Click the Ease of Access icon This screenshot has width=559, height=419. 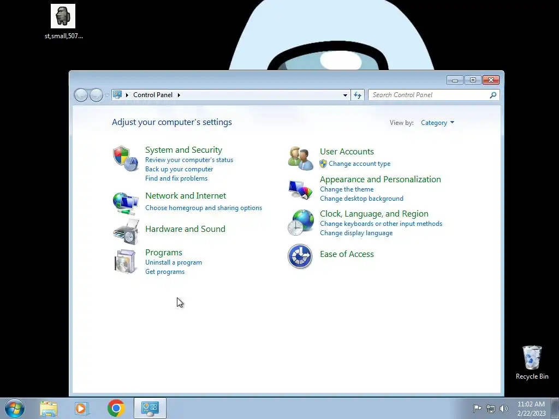point(300,256)
